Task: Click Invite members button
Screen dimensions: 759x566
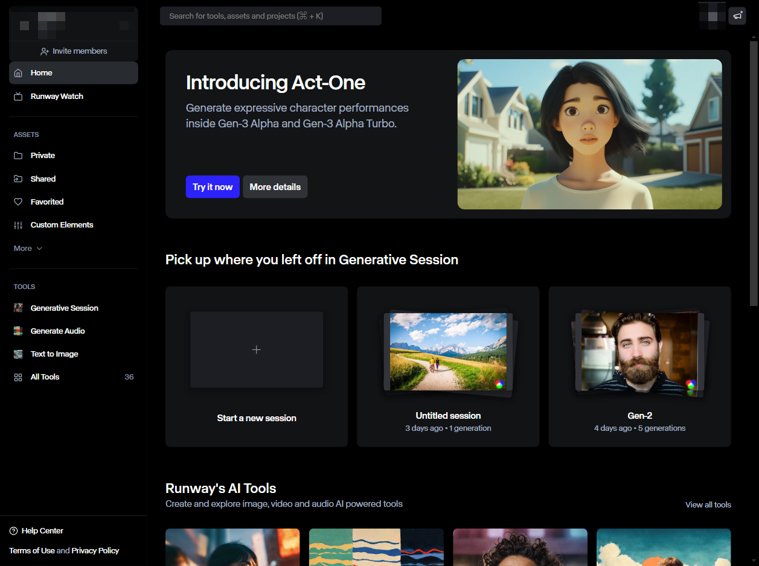Action: [x=74, y=51]
